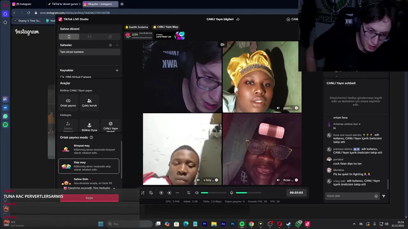Open the Windows Start menu
This screenshot has height=229, width=408.
click(101, 224)
